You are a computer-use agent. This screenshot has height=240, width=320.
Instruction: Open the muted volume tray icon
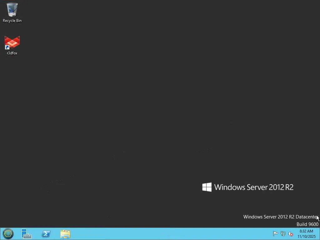[290, 234]
